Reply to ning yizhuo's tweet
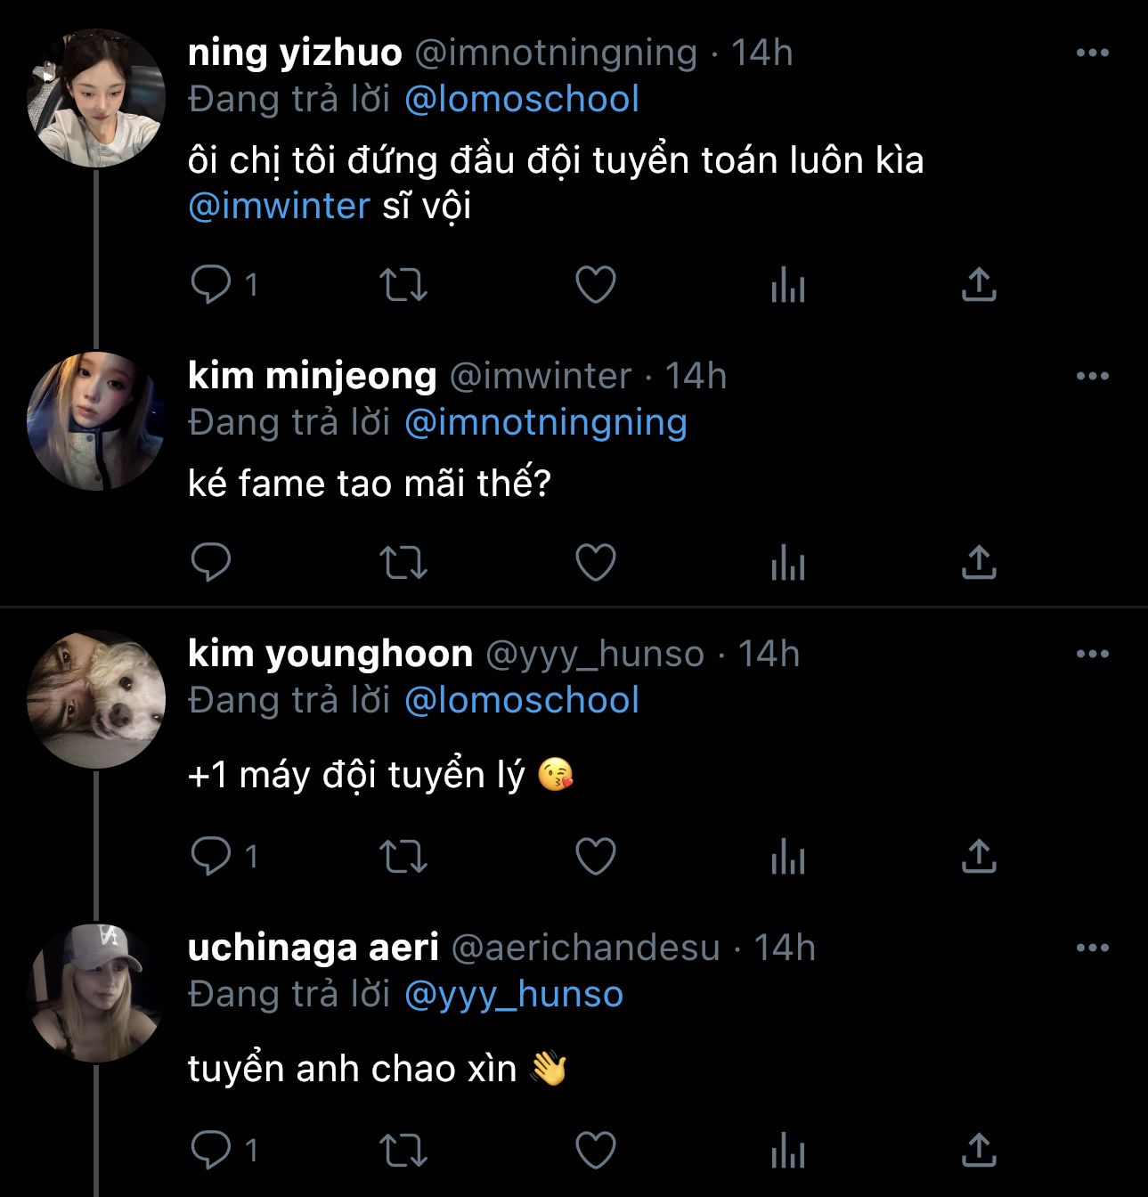Image resolution: width=1148 pixels, height=1197 pixels. [211, 285]
